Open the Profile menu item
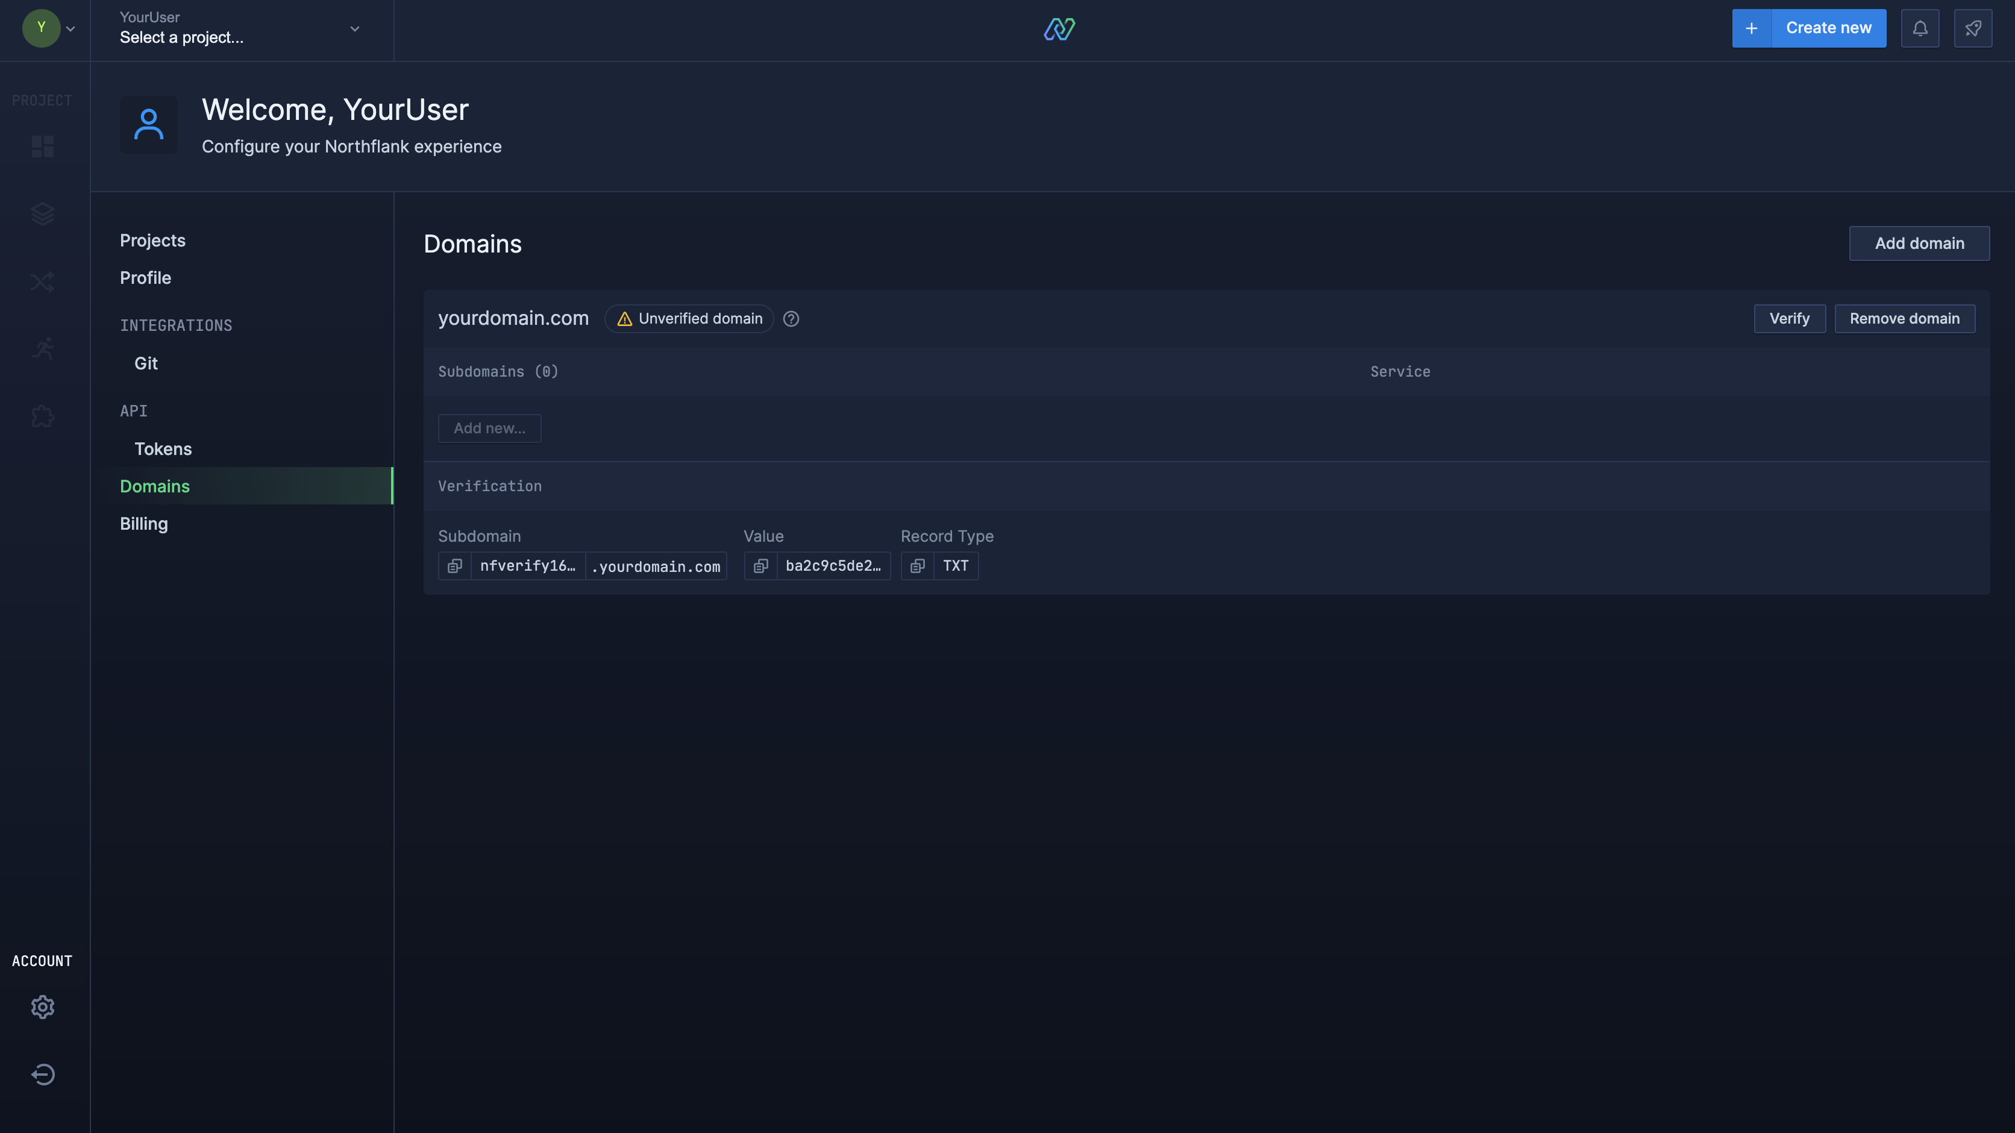This screenshot has height=1133, width=2015. pyautogui.click(x=145, y=278)
